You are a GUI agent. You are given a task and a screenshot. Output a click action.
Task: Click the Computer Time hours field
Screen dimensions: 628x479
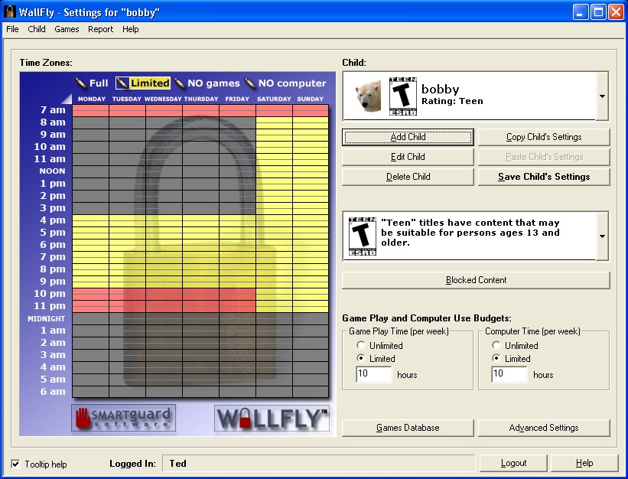click(509, 374)
